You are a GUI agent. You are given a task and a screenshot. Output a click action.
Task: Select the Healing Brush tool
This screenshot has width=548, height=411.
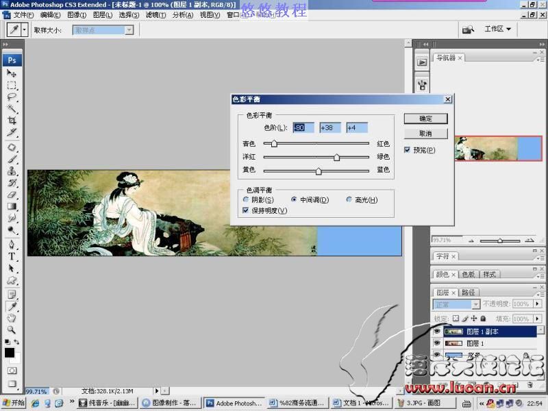tap(12, 147)
